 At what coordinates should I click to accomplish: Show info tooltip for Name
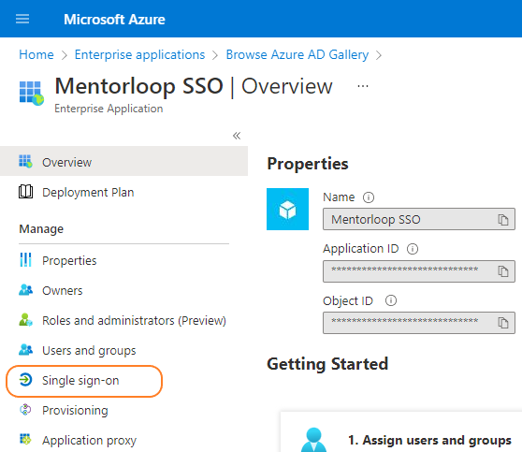pyautogui.click(x=369, y=197)
